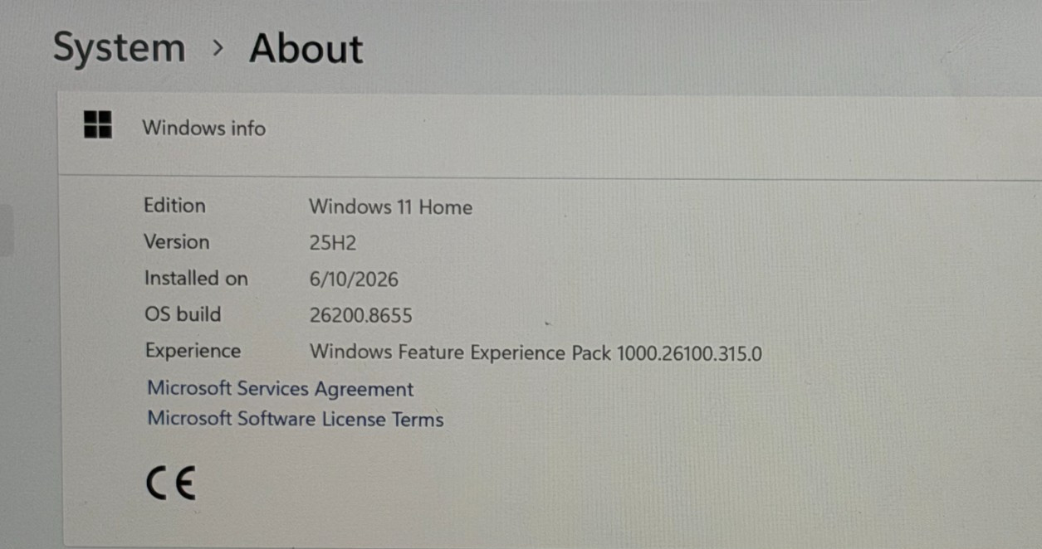Image resolution: width=1042 pixels, height=549 pixels.
Task: Open the Microsoft Services Agreement link
Action: pos(280,388)
